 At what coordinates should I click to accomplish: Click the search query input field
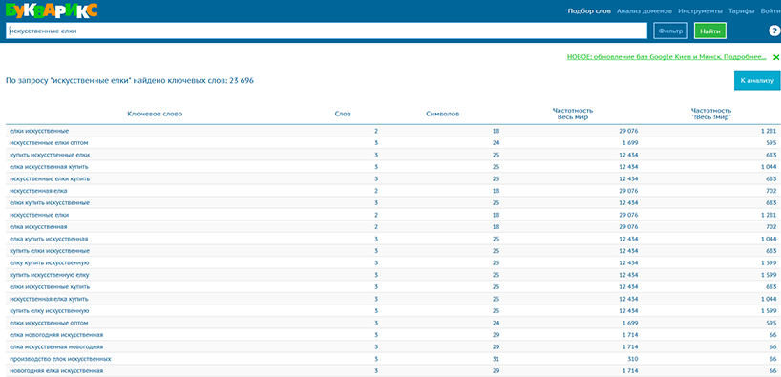pos(327,31)
